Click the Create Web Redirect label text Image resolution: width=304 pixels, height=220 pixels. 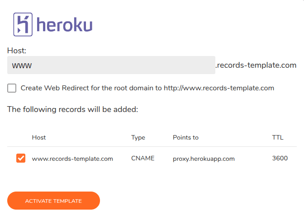click(x=147, y=88)
